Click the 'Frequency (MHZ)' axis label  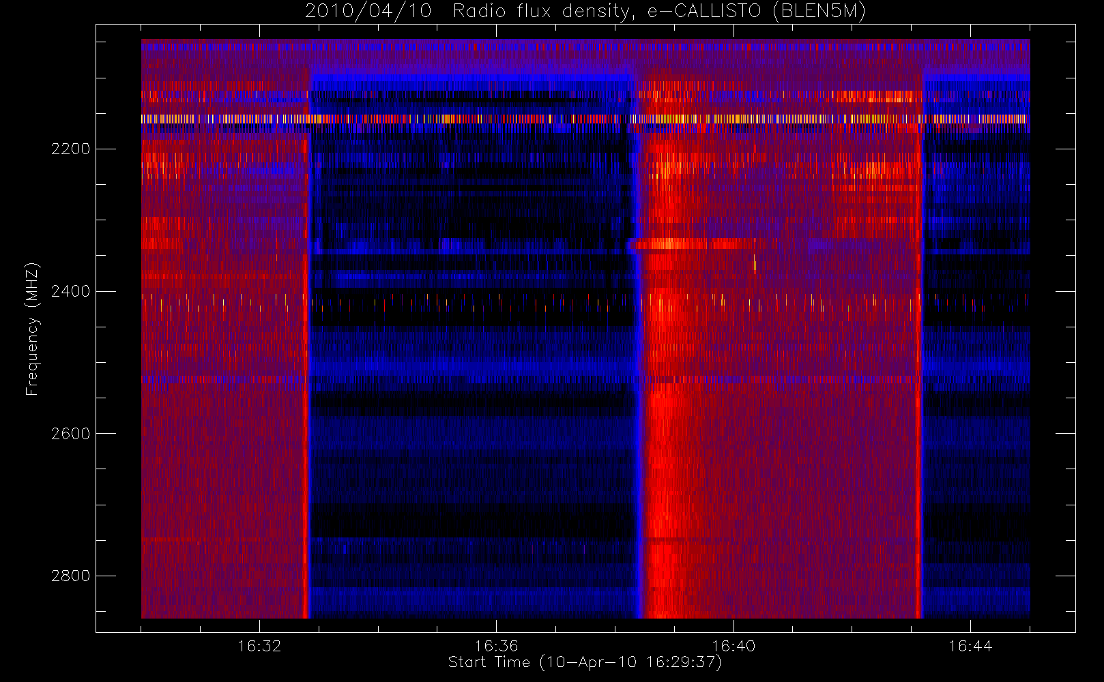(32, 329)
